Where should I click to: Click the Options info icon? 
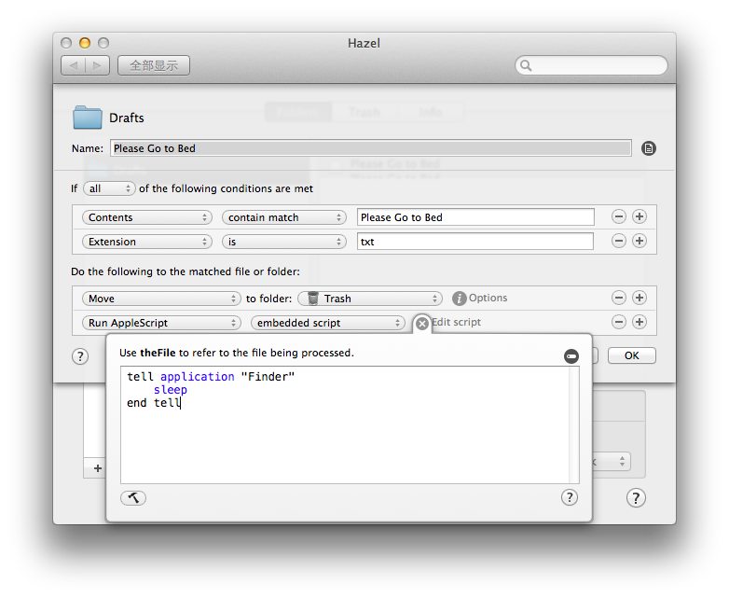(459, 299)
